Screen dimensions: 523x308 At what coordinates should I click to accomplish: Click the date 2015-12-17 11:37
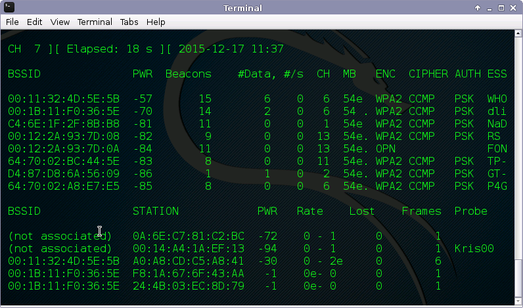pos(231,49)
